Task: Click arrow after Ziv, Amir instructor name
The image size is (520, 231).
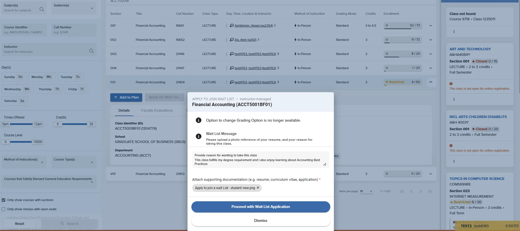Action: (x=259, y=40)
